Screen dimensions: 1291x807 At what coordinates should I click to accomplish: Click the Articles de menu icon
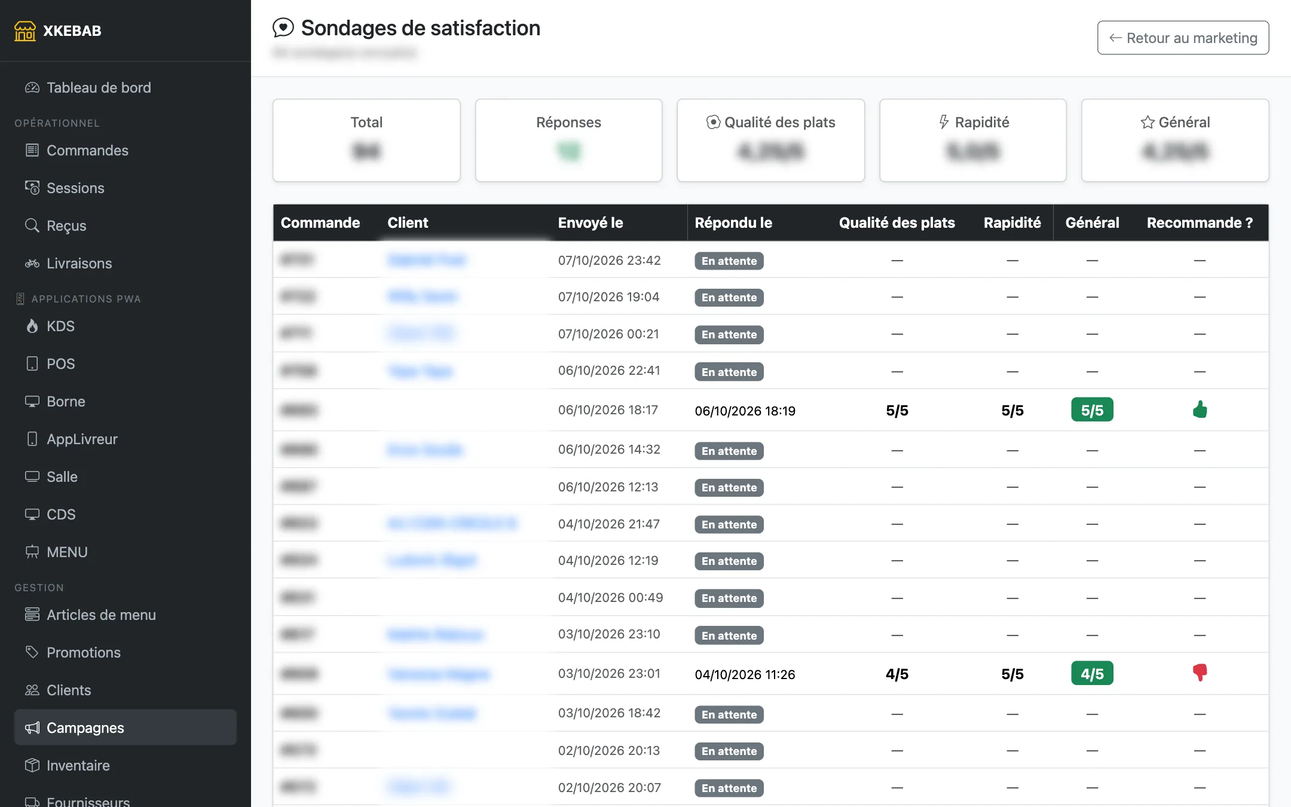tap(32, 615)
